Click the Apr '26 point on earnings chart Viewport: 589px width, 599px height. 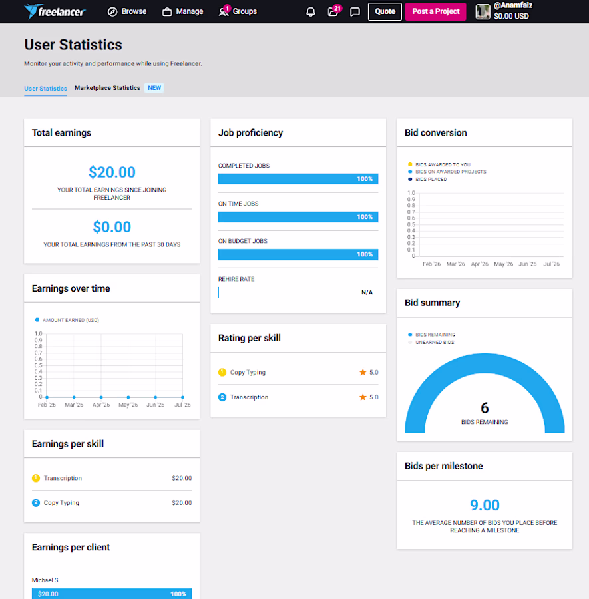[101, 397]
